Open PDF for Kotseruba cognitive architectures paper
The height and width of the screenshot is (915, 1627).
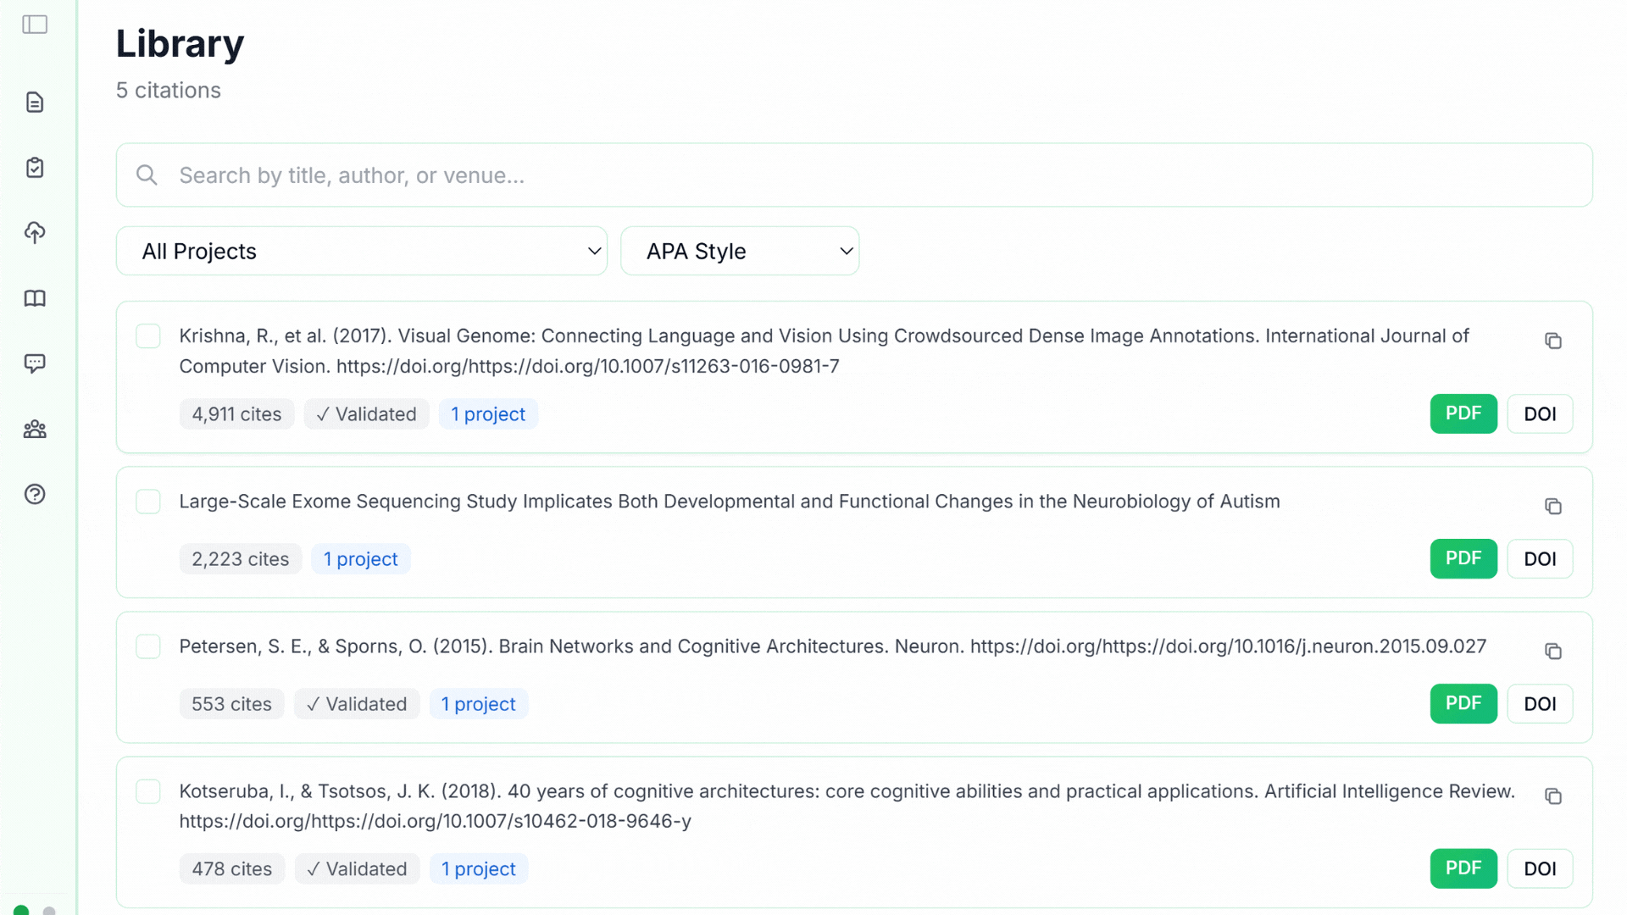(x=1463, y=868)
